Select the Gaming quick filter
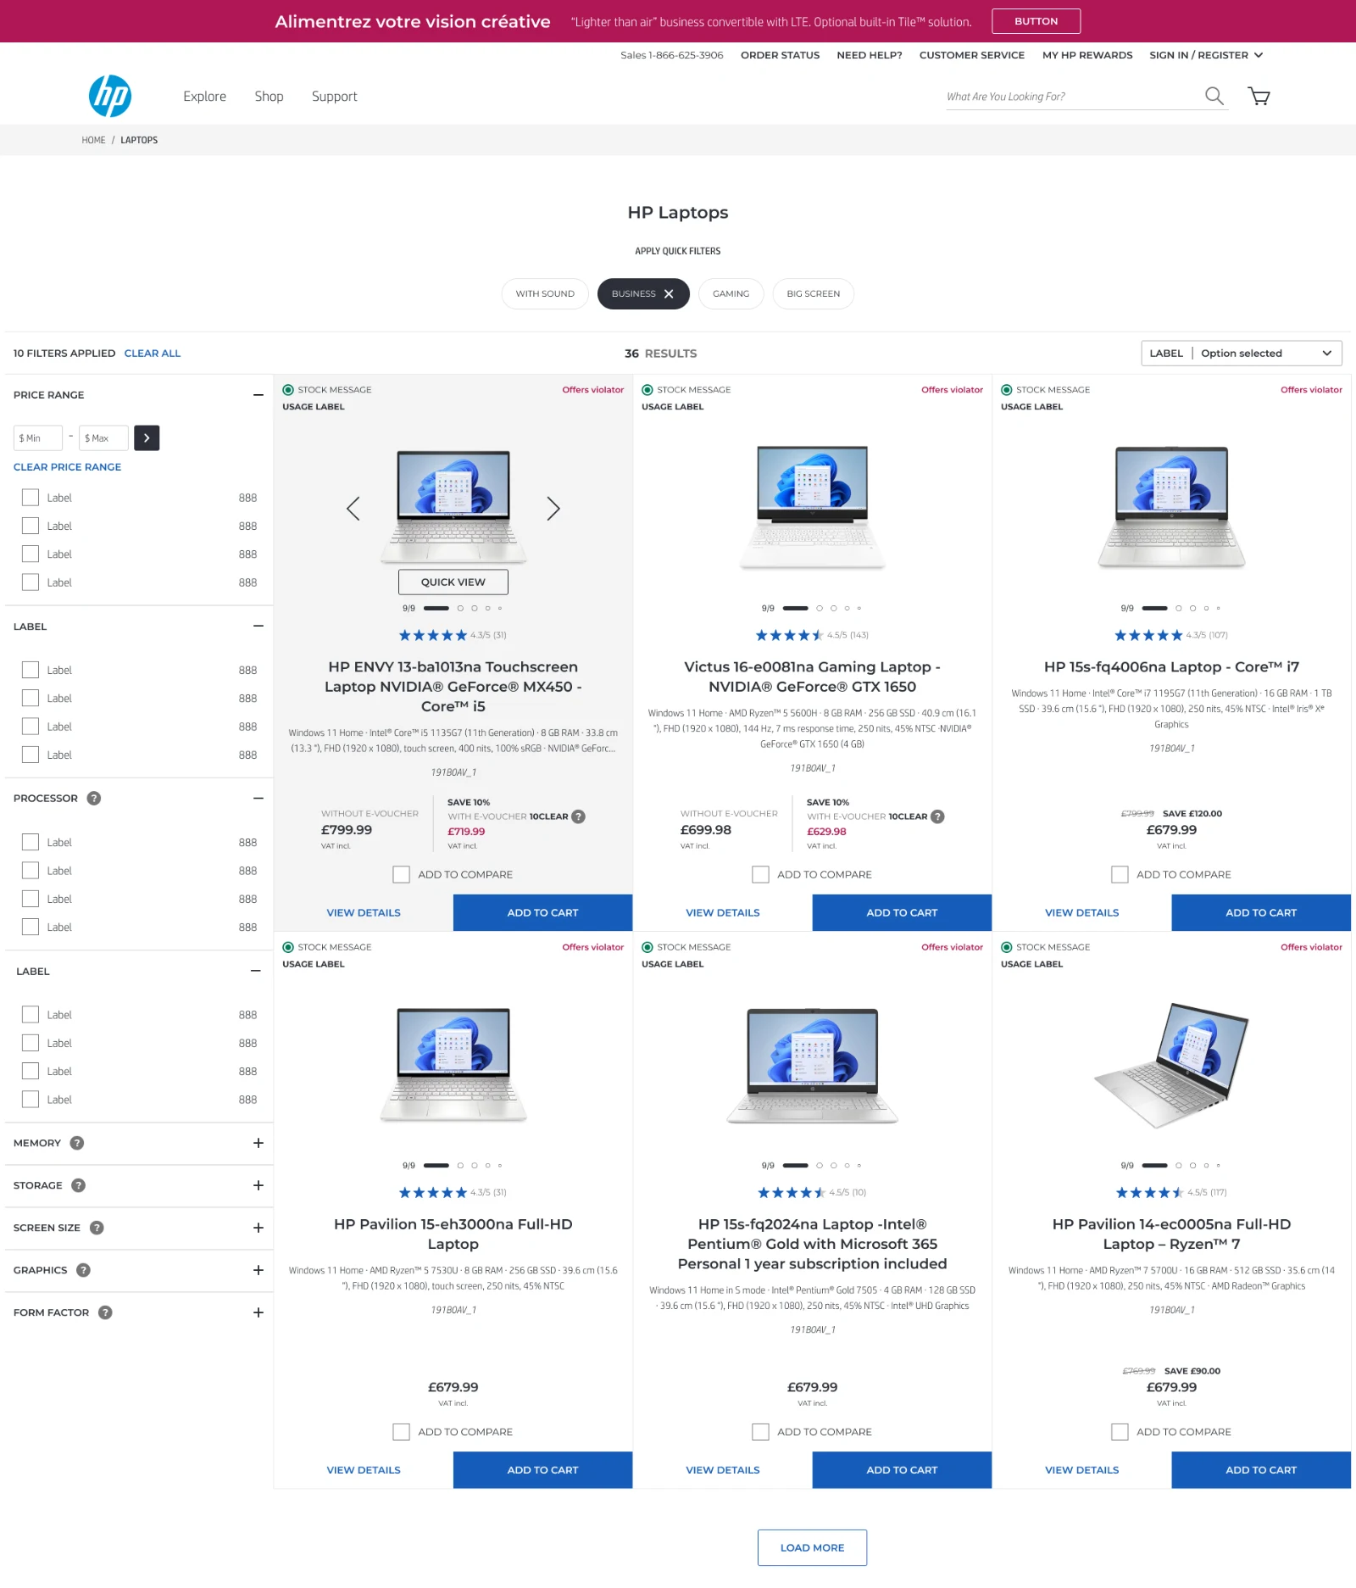This screenshot has width=1356, height=1588. (731, 294)
